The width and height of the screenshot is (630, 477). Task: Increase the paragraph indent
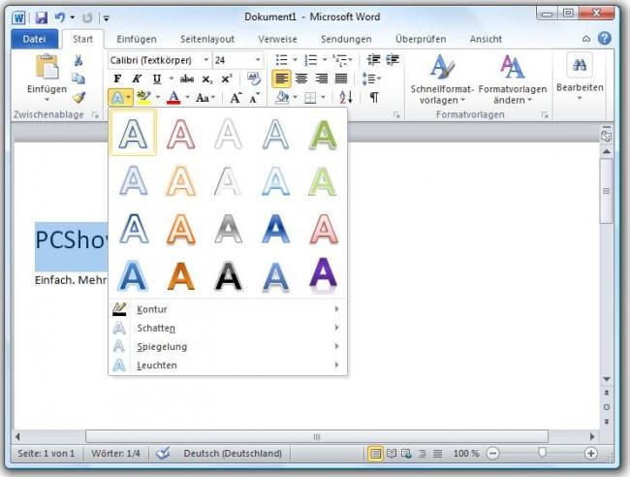click(393, 60)
